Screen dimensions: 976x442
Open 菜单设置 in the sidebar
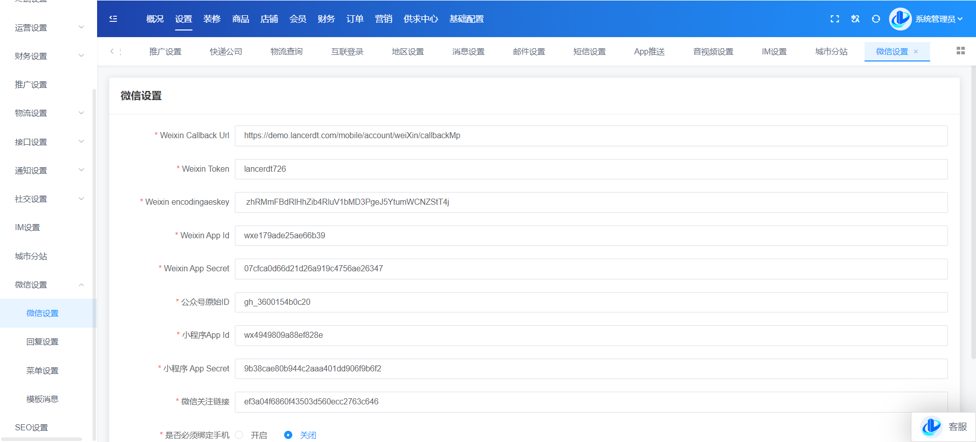[x=42, y=370]
